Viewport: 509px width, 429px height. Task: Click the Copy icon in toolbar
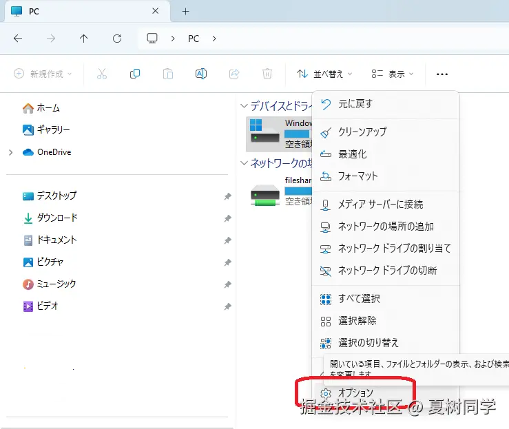(135, 74)
